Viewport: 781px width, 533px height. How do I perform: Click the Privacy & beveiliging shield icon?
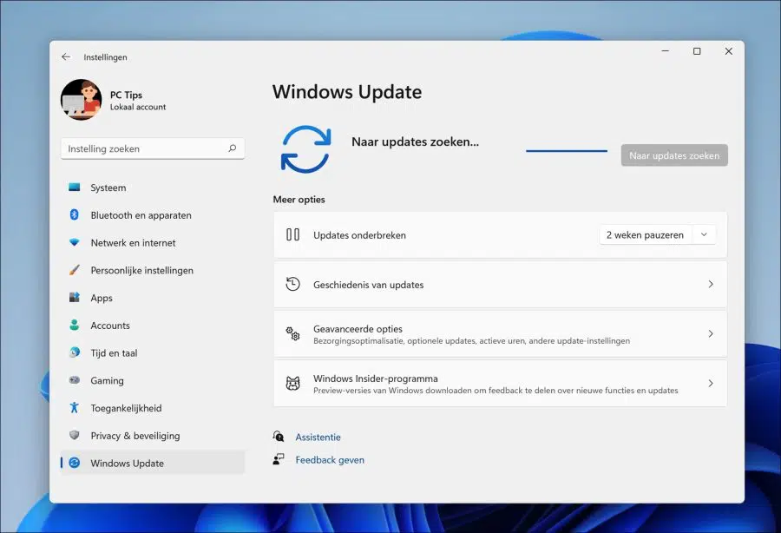tap(75, 435)
